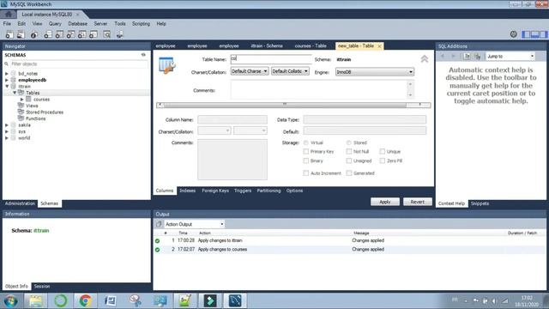Expand the employeedb schema

tap(7, 80)
